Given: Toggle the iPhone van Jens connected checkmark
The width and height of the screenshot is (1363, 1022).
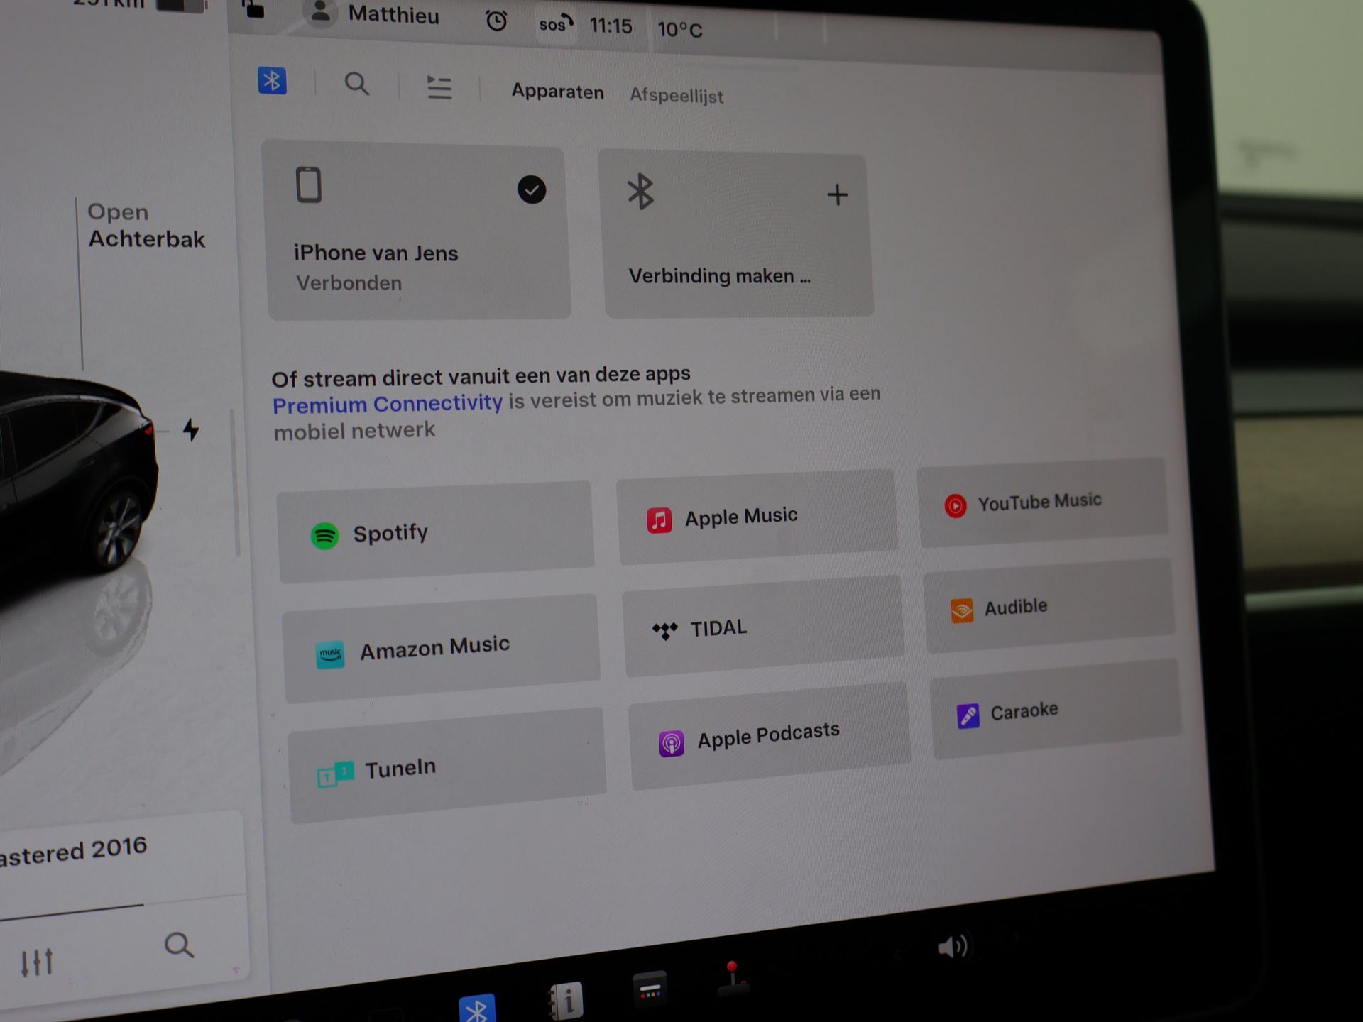Looking at the screenshot, I should pyautogui.click(x=531, y=189).
